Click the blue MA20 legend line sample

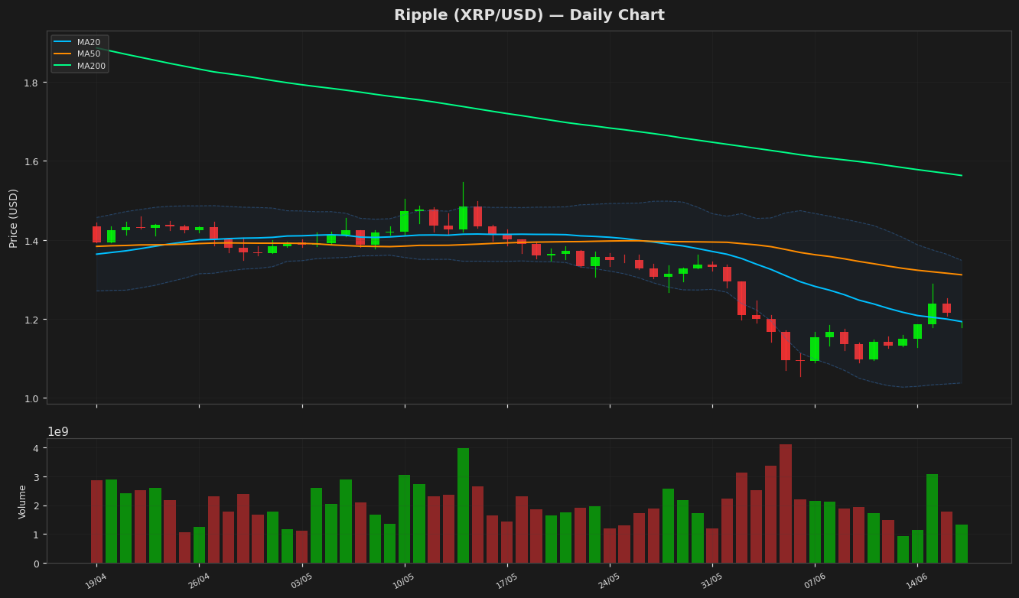63,42
